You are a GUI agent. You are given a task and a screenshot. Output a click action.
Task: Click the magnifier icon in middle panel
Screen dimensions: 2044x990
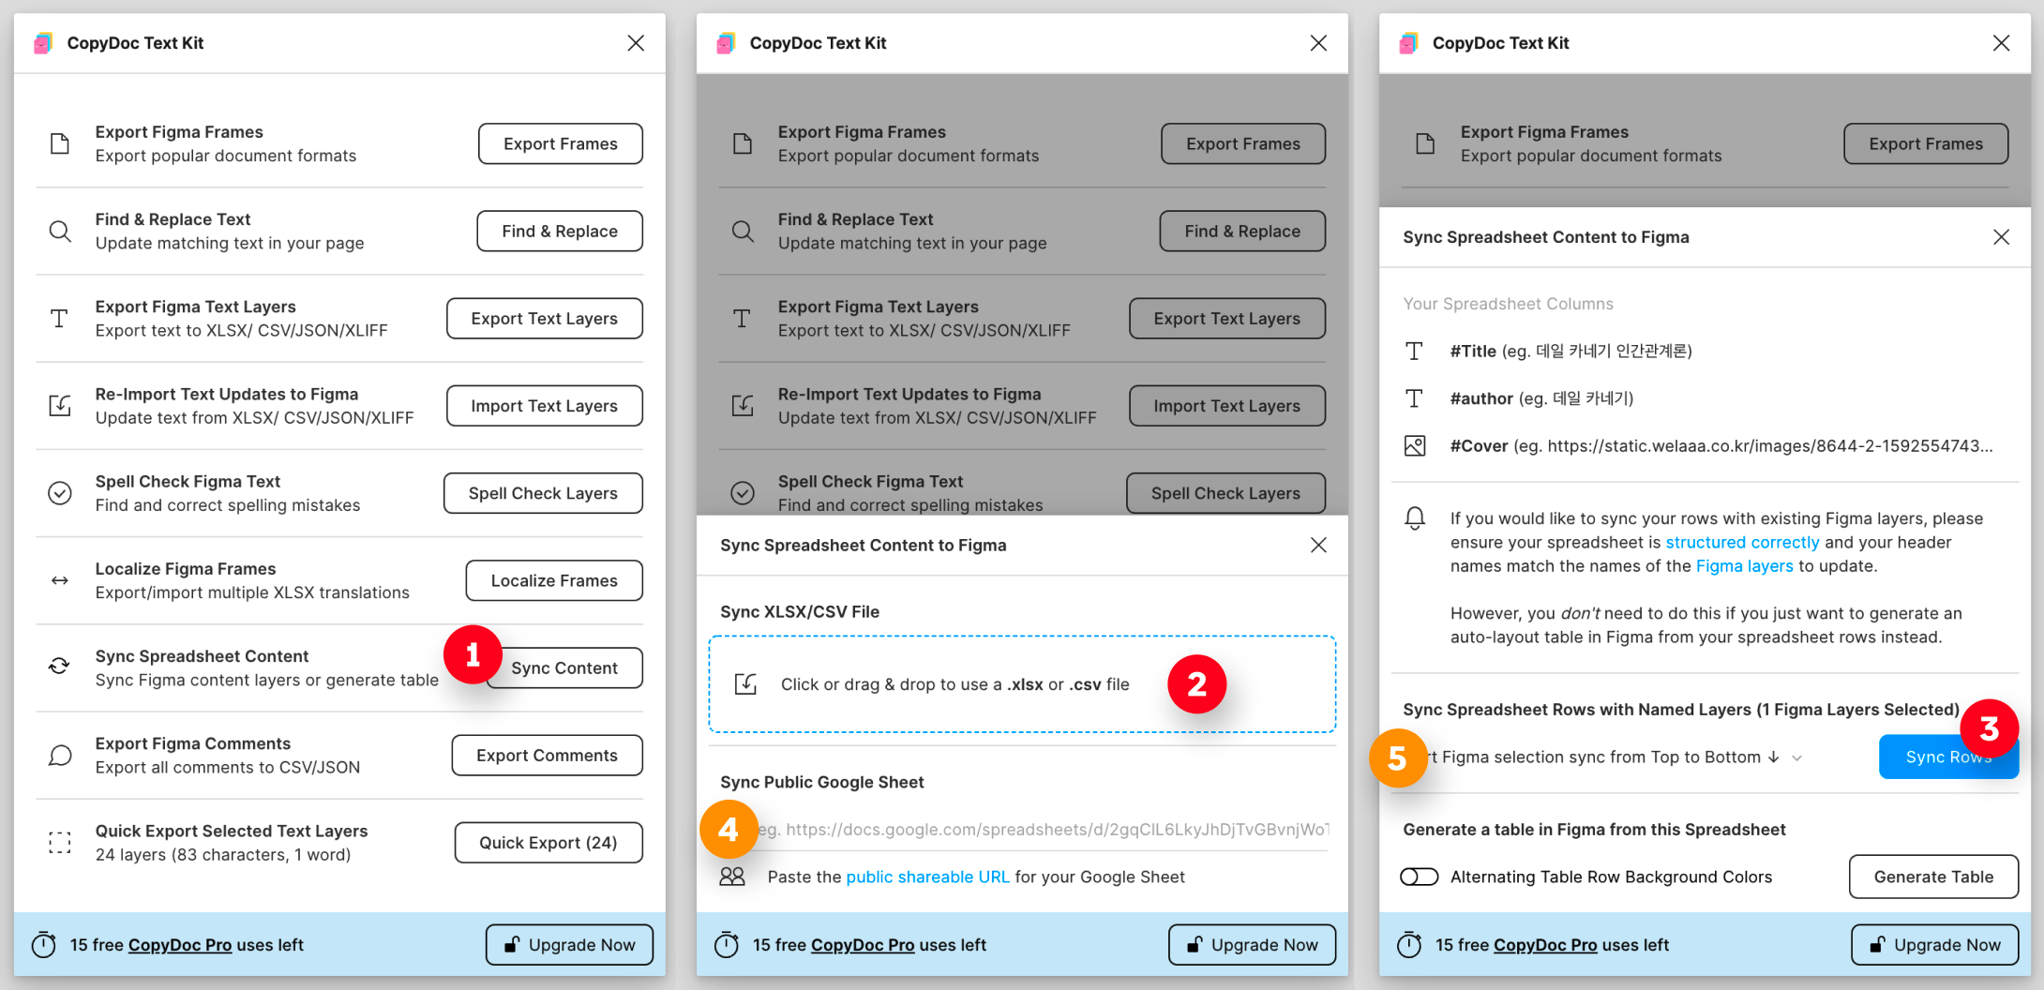[x=743, y=231]
